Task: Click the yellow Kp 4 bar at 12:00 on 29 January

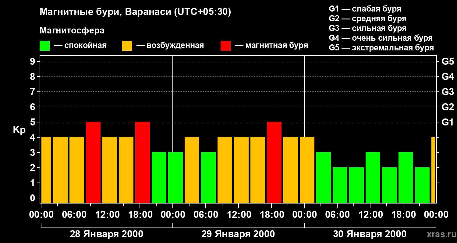Action: (x=241, y=170)
